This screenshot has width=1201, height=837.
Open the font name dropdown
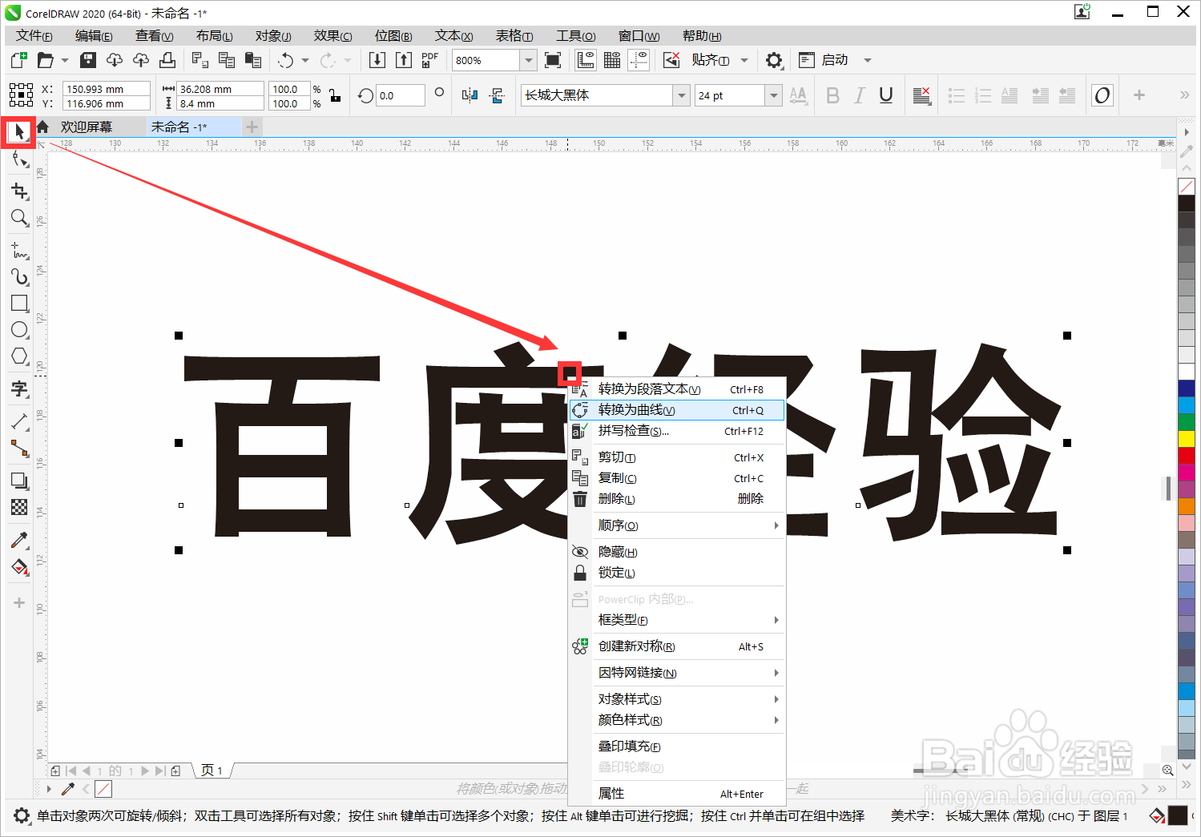pos(681,95)
